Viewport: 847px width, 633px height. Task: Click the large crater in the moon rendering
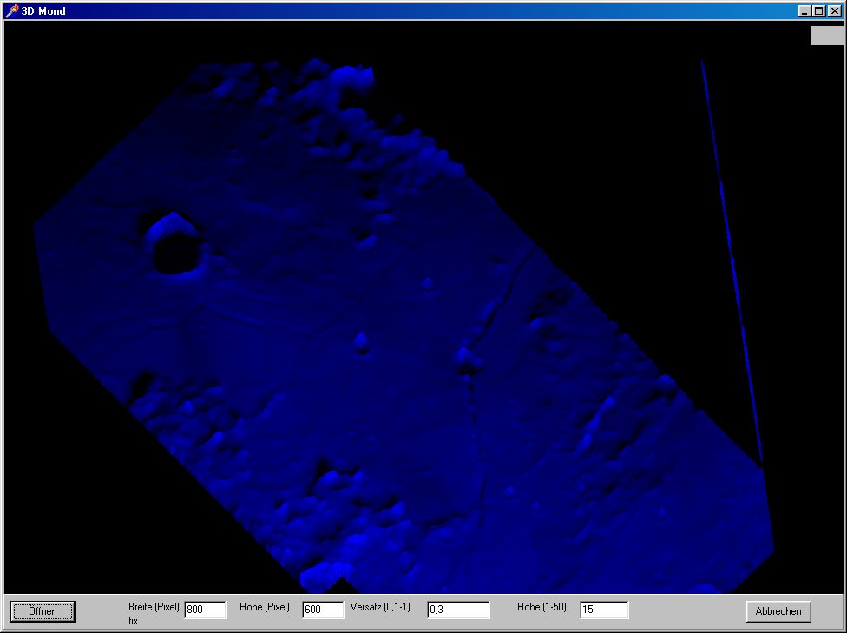(x=178, y=247)
